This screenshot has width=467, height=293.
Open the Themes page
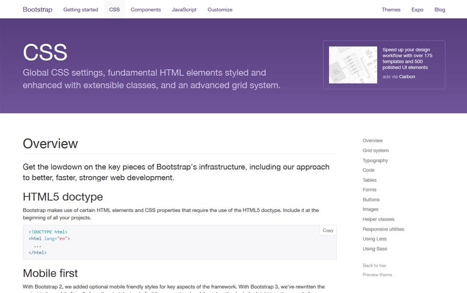[x=391, y=9]
